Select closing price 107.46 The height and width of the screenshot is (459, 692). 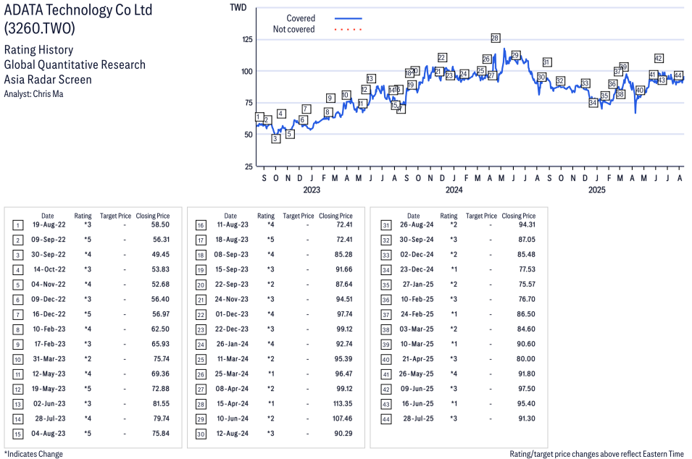point(343,418)
